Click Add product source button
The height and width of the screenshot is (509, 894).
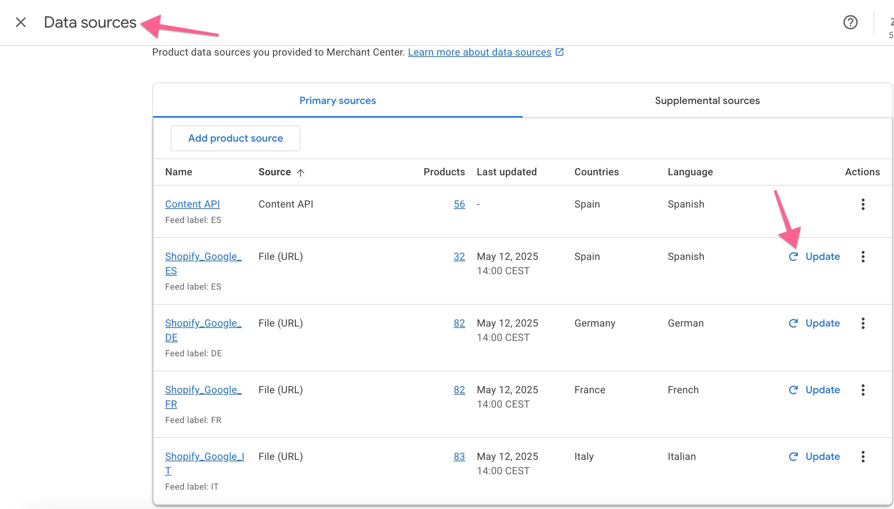(236, 138)
